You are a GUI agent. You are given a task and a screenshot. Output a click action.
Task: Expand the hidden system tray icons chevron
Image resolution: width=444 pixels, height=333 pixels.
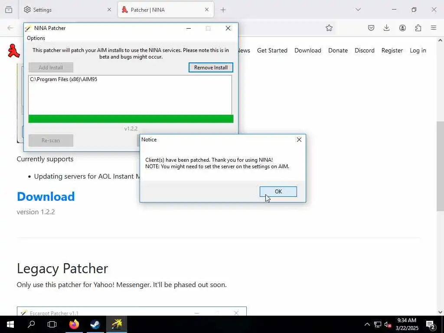tap(367, 324)
